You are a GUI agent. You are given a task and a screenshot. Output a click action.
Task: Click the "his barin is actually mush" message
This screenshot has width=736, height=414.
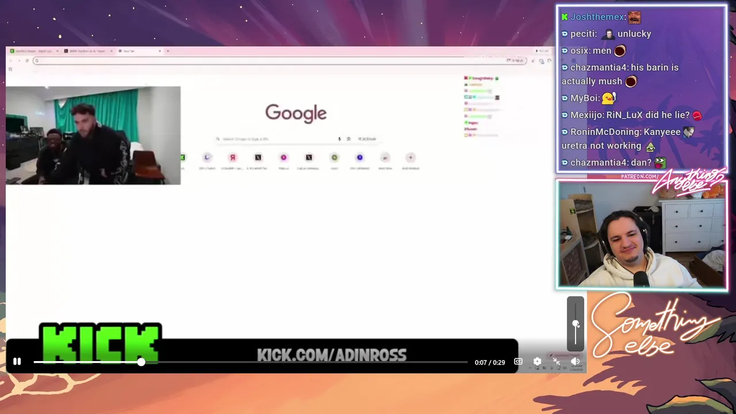click(x=620, y=74)
